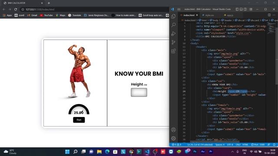Split the editor to the right
This screenshot has width=278, height=156.
point(269,15)
